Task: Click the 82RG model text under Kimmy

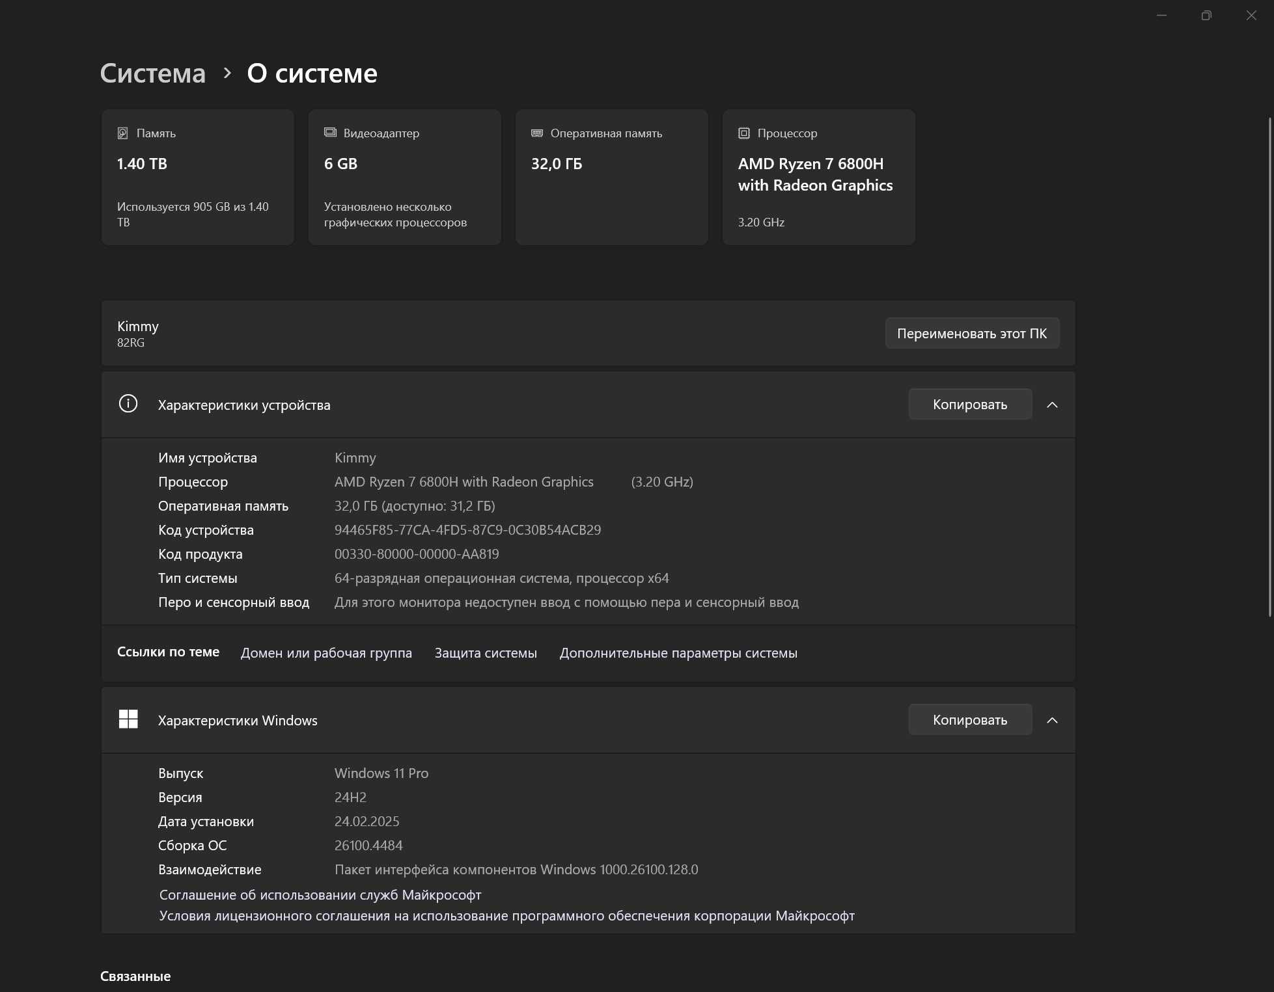Action: pyautogui.click(x=131, y=343)
